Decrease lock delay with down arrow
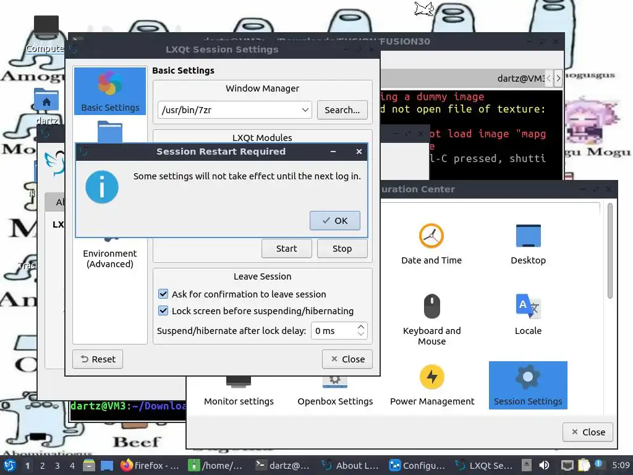Image resolution: width=633 pixels, height=475 pixels. [x=361, y=335]
